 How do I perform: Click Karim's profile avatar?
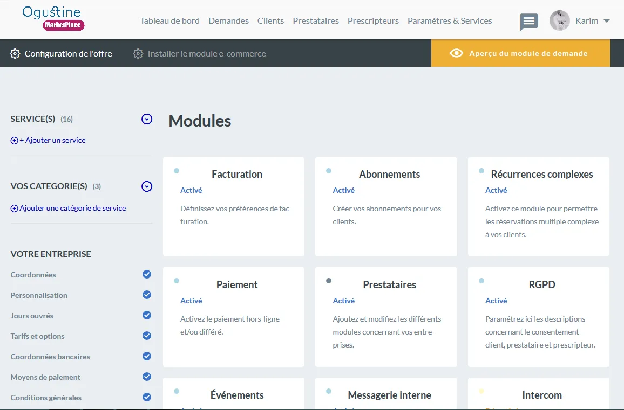pyautogui.click(x=559, y=20)
